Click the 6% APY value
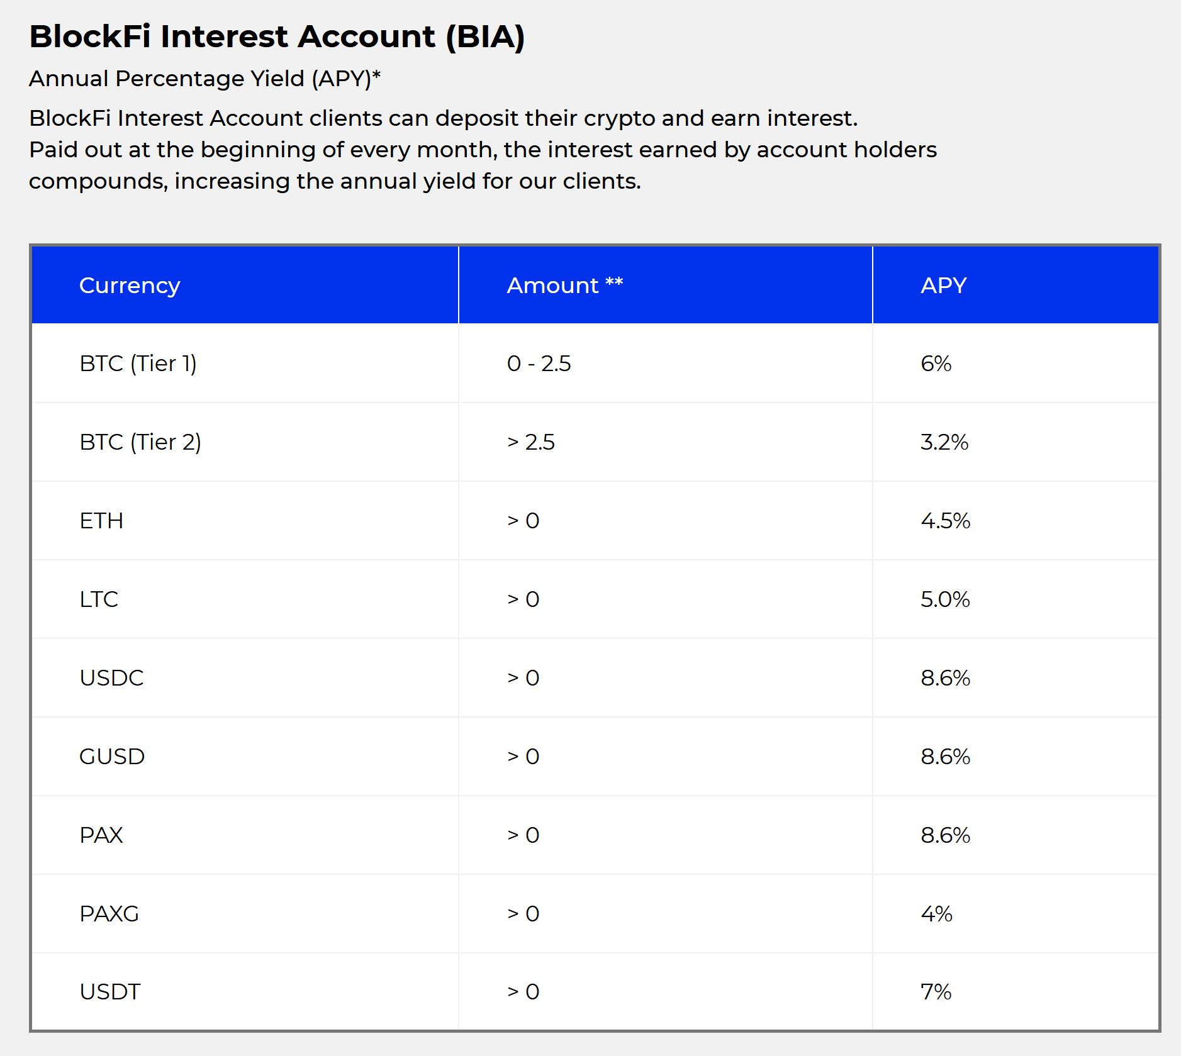This screenshot has width=1181, height=1056. click(936, 364)
